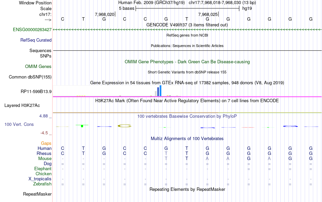This screenshot has height=202, width=322.
Task: Select the Human alignment row label
Action: (x=44, y=149)
